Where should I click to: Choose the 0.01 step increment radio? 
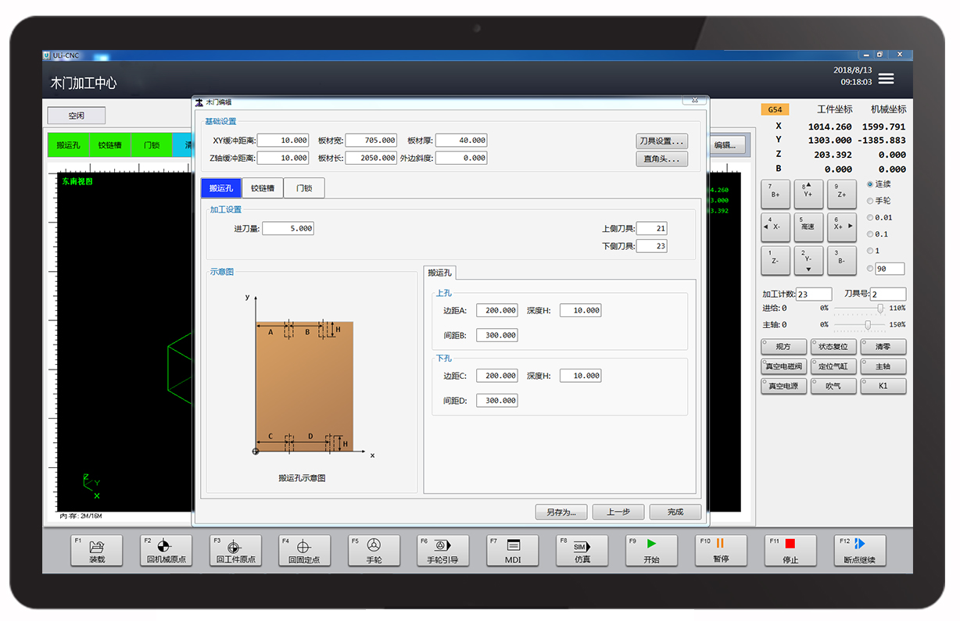[x=871, y=218]
